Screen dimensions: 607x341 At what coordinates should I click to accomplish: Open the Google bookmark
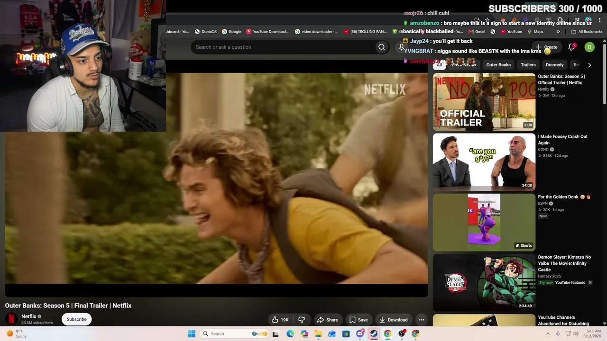pos(231,32)
